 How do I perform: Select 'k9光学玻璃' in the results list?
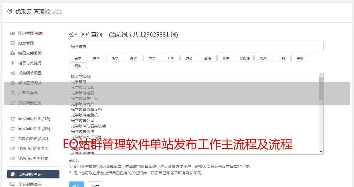81,76
